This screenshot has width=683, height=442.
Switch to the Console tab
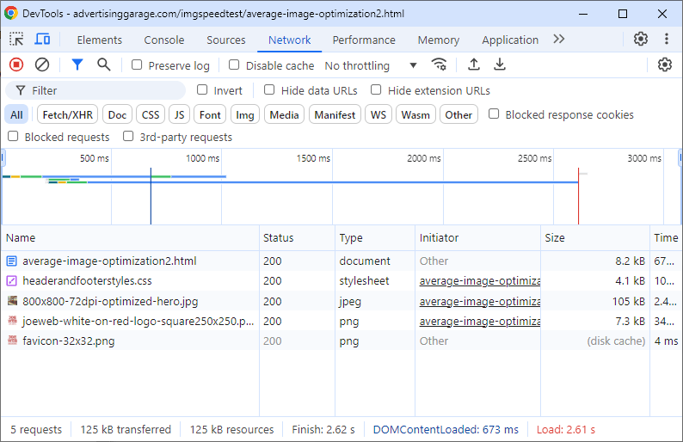(x=164, y=40)
